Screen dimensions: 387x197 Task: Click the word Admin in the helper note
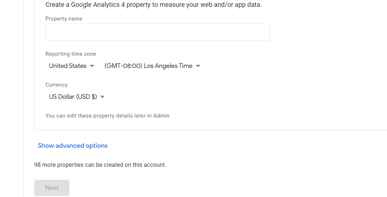(x=161, y=116)
